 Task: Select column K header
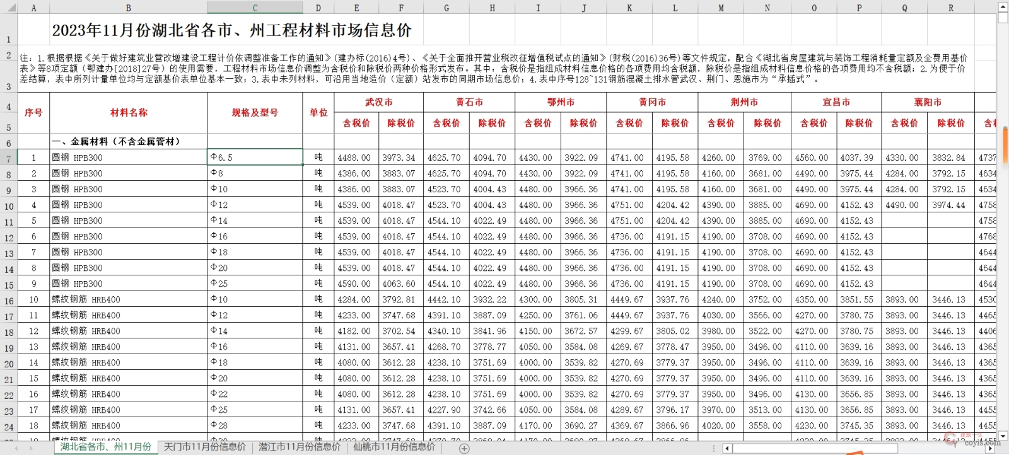point(629,8)
